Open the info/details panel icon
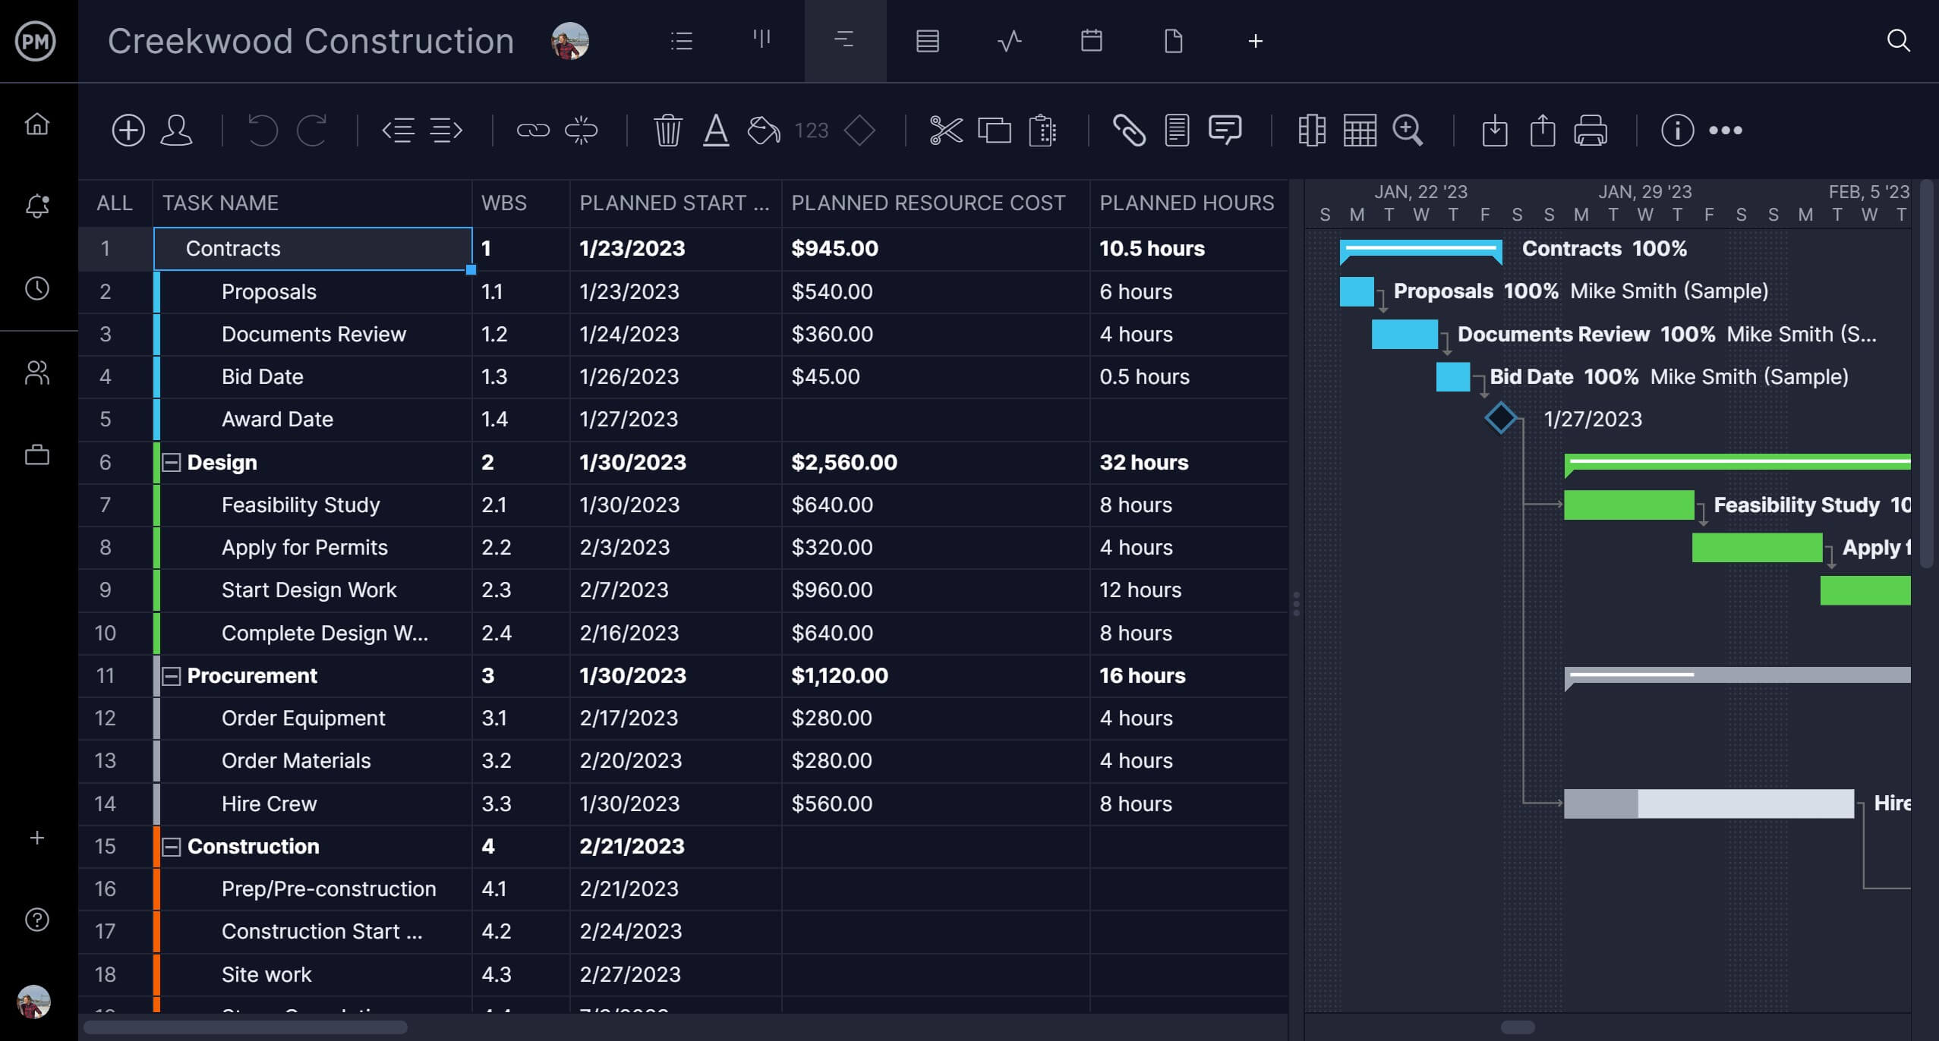 tap(1676, 128)
